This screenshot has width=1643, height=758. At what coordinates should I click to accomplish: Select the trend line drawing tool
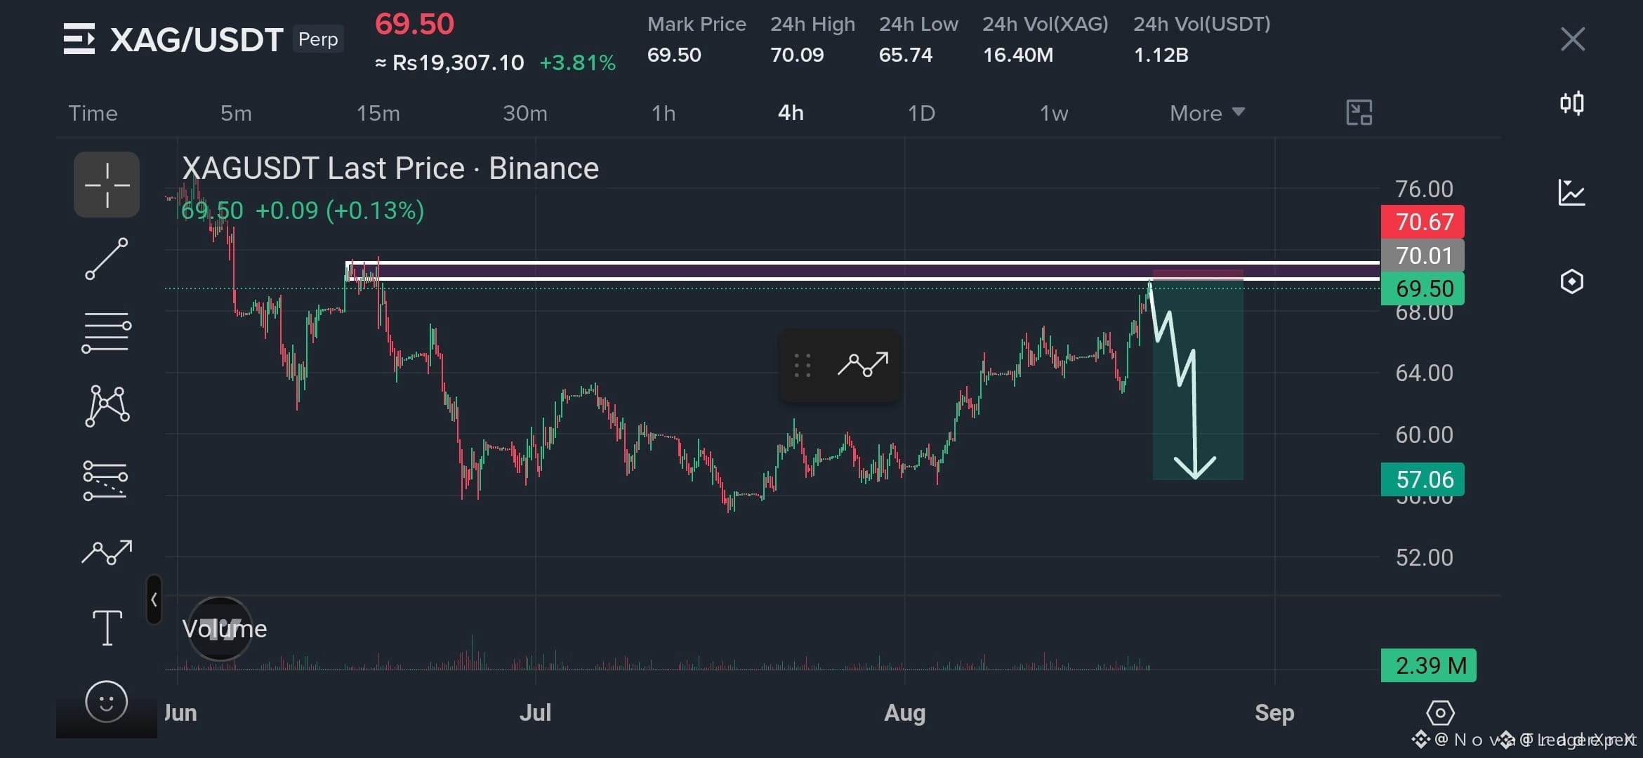[x=107, y=259]
